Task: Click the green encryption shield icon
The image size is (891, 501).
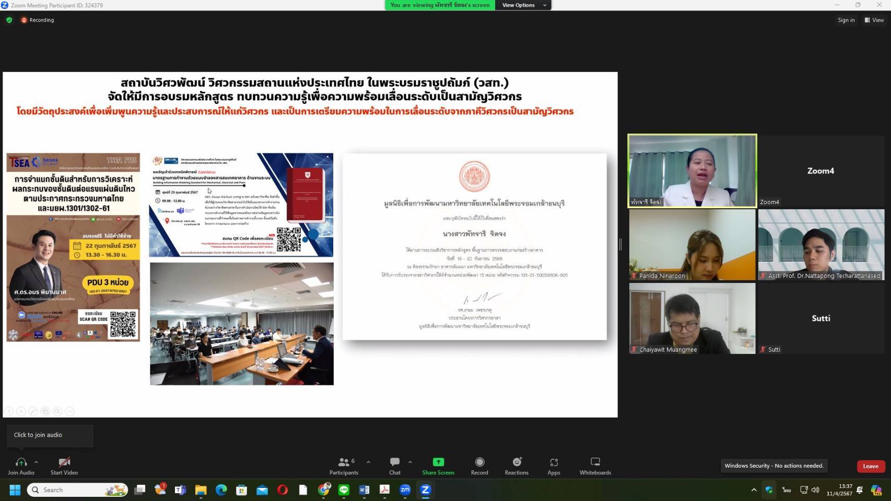Action: point(9,20)
